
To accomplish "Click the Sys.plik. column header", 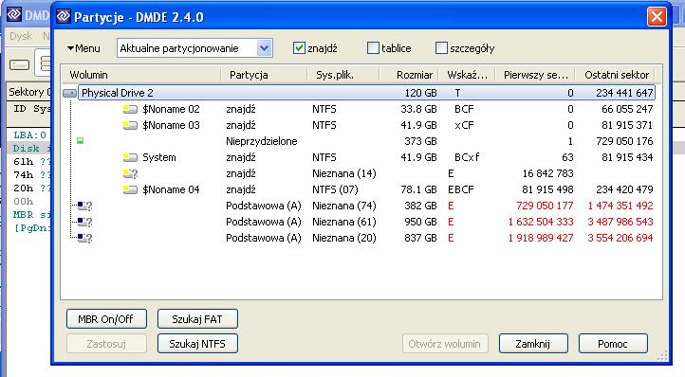I will pos(343,75).
